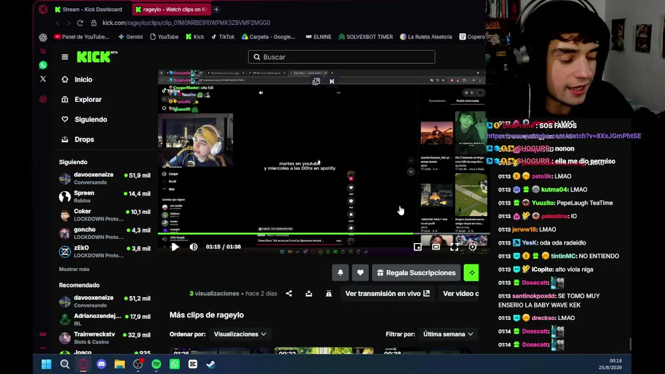Image resolution: width=665 pixels, height=374 pixels.
Task: Click the green sparkle subscribe button
Action: (471, 273)
